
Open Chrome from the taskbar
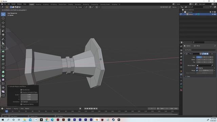point(47,120)
